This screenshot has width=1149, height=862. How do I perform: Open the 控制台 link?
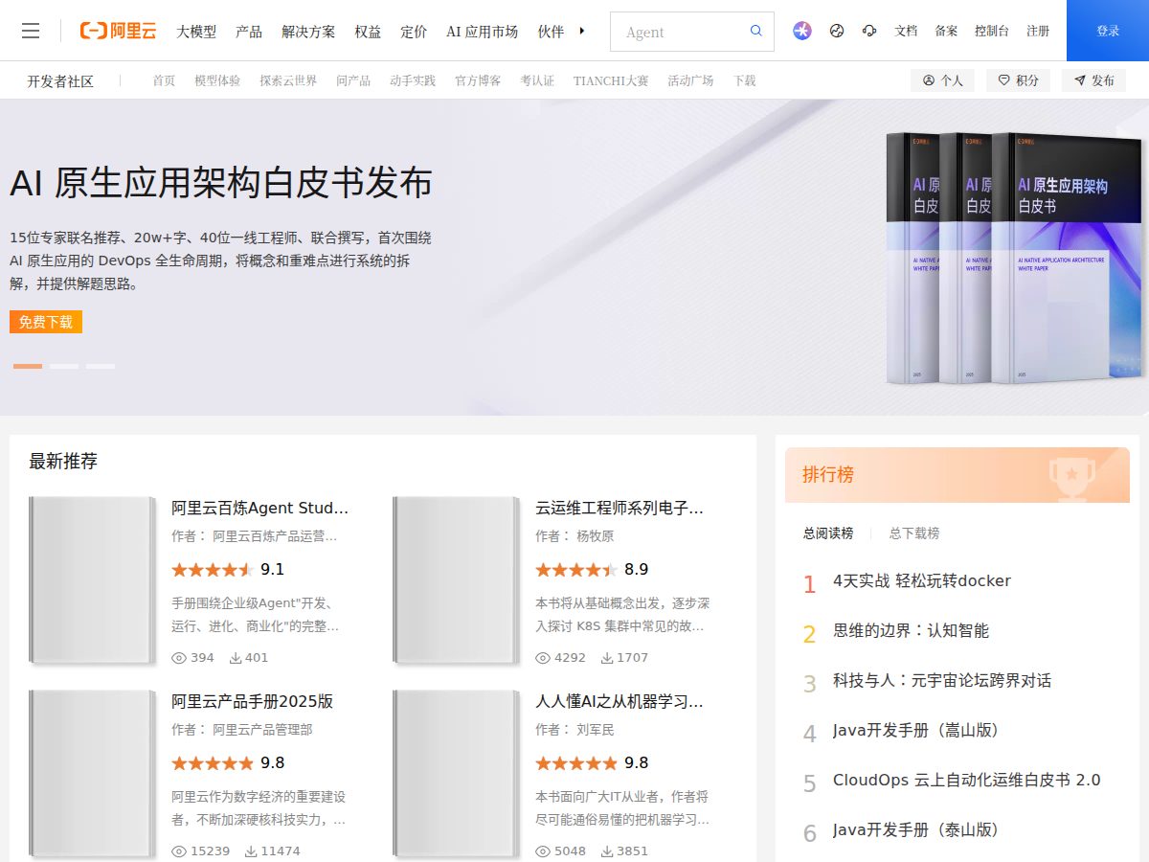[x=992, y=31]
